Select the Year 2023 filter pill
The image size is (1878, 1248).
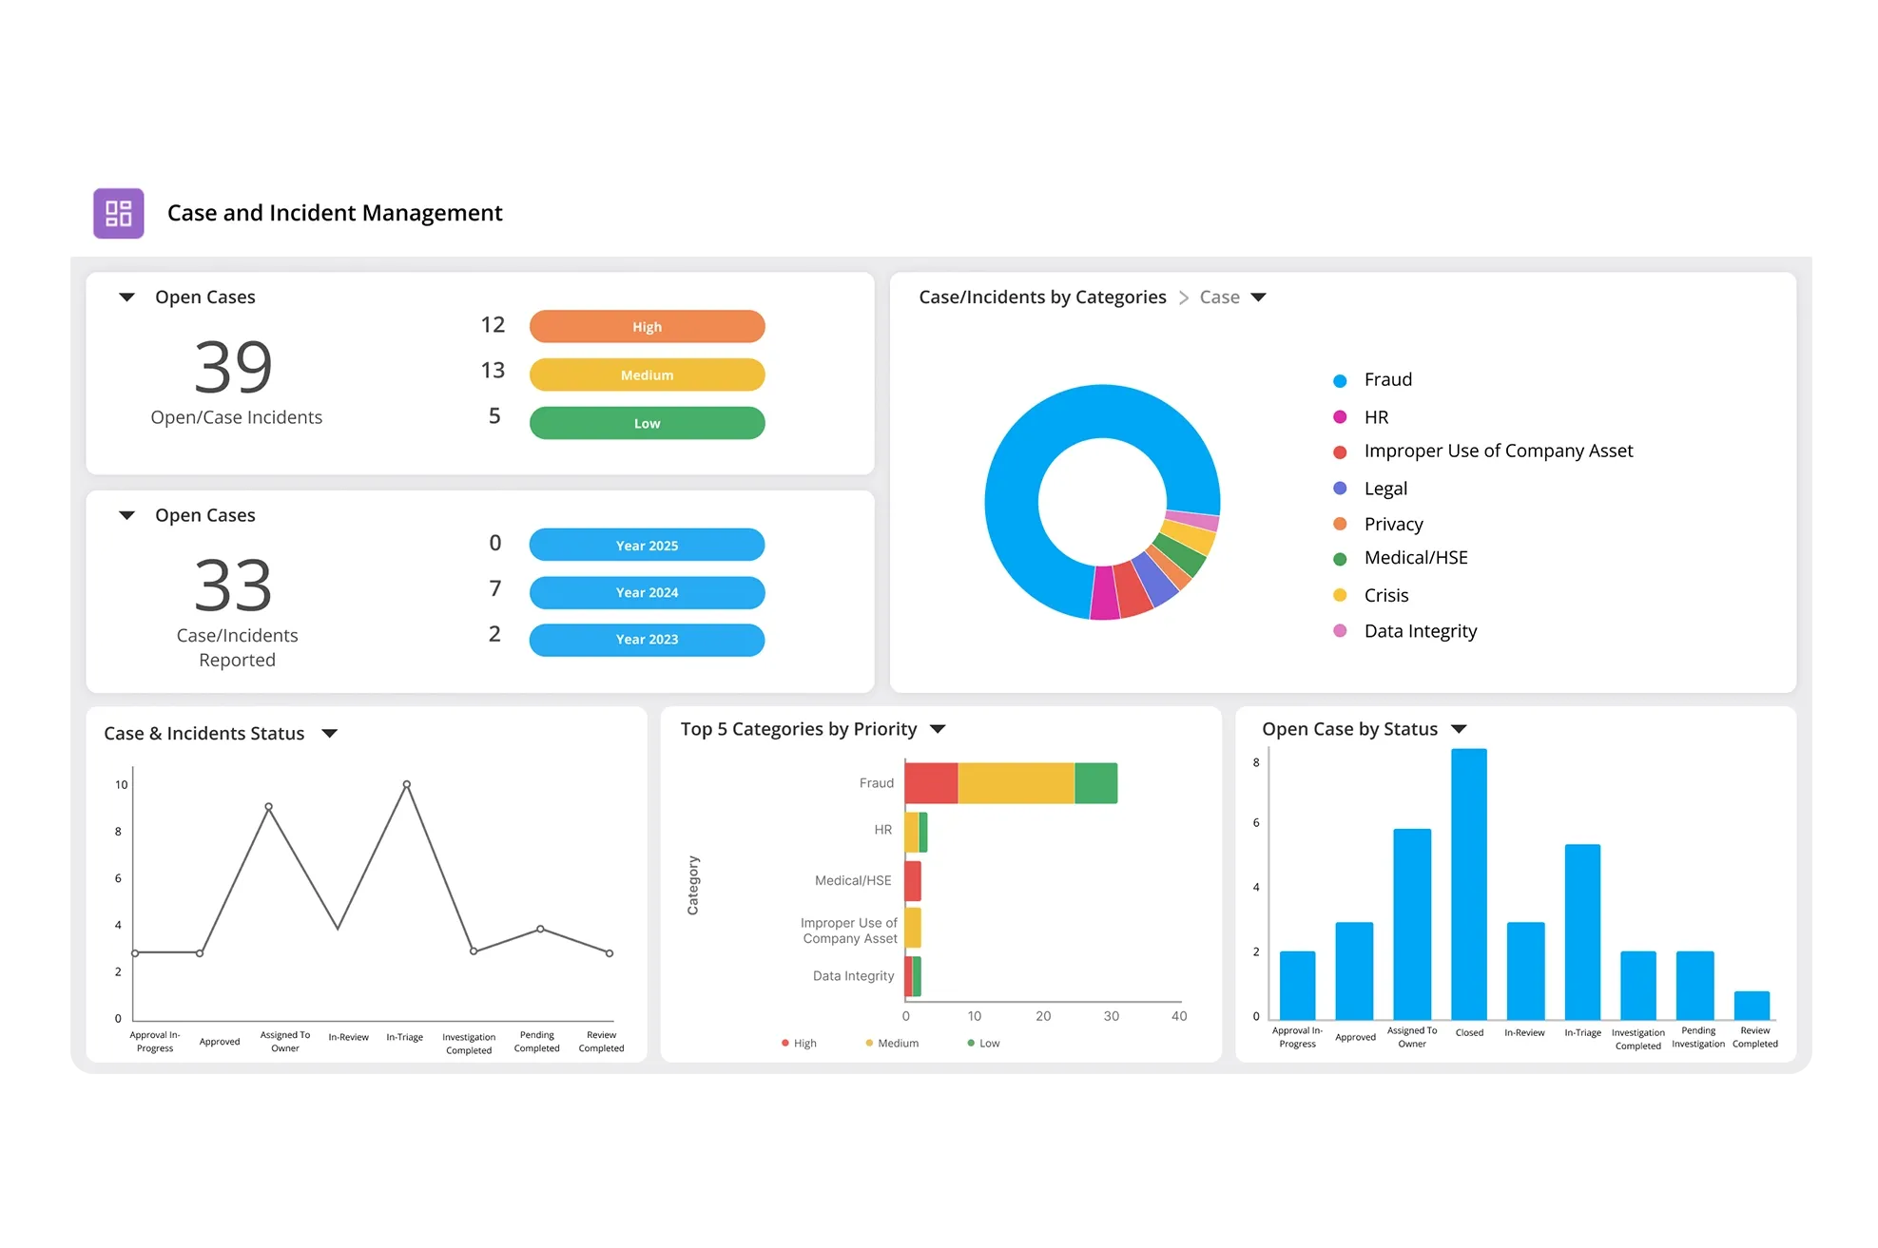(647, 639)
